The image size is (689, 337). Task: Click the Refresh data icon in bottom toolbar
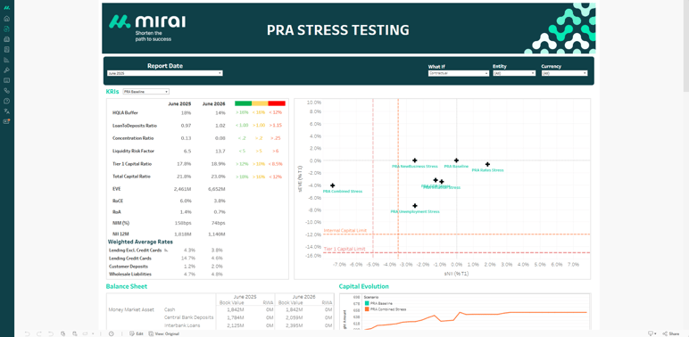point(62,333)
